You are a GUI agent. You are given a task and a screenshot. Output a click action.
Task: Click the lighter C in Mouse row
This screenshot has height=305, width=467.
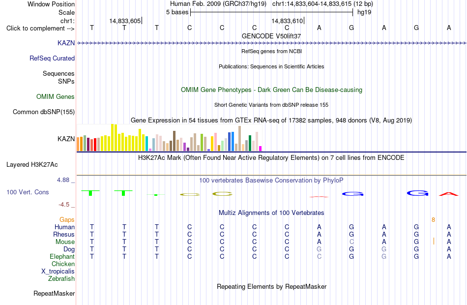pyautogui.click(x=351, y=242)
